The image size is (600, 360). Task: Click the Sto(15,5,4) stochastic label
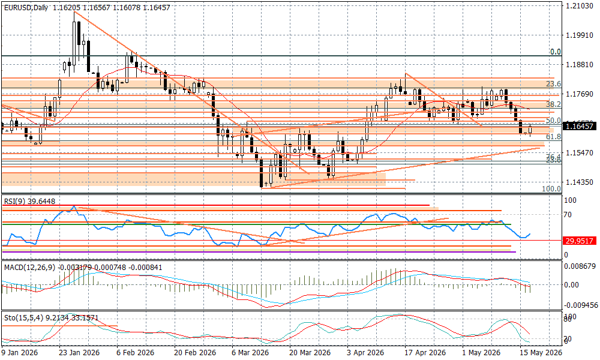coord(24,317)
